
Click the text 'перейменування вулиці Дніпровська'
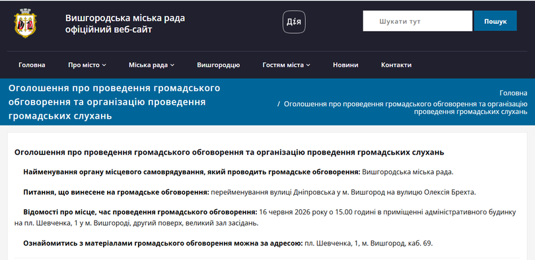(x=273, y=192)
